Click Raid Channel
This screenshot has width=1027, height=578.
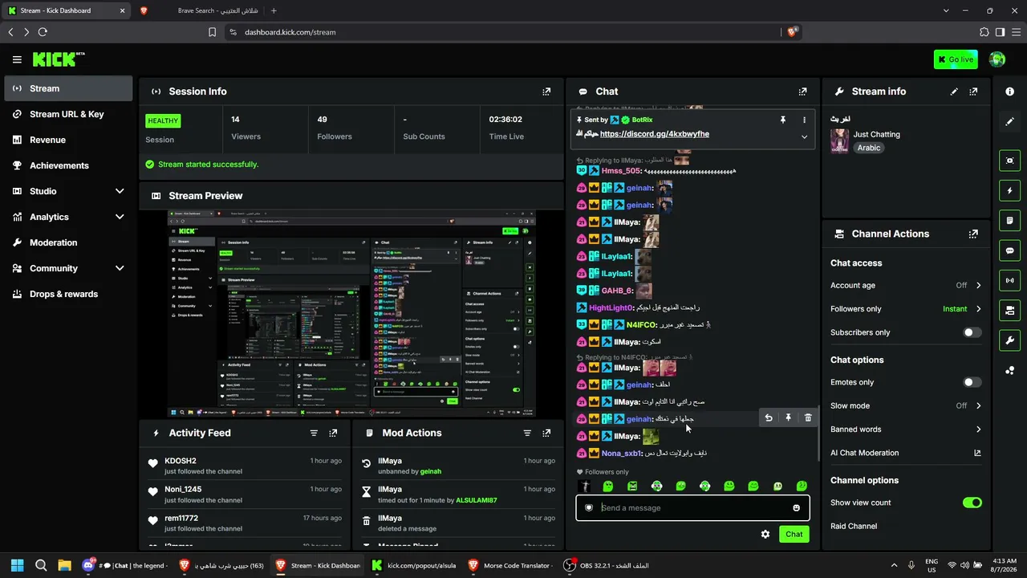click(x=854, y=526)
